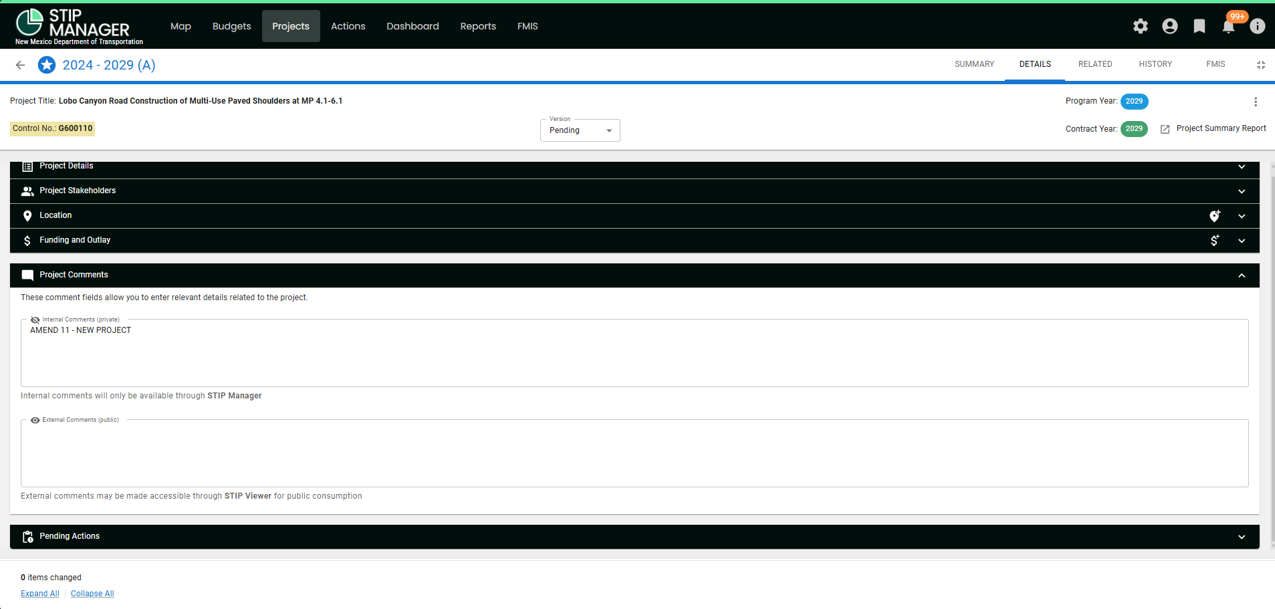Switch to the FMIS tab

[1215, 64]
